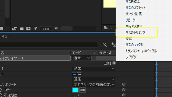
Task: Select the reversed path direction button
Action: (79, 74)
